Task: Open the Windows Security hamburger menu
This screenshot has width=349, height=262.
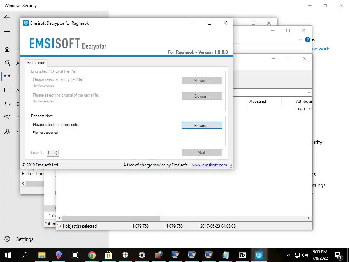Action: tap(7, 33)
